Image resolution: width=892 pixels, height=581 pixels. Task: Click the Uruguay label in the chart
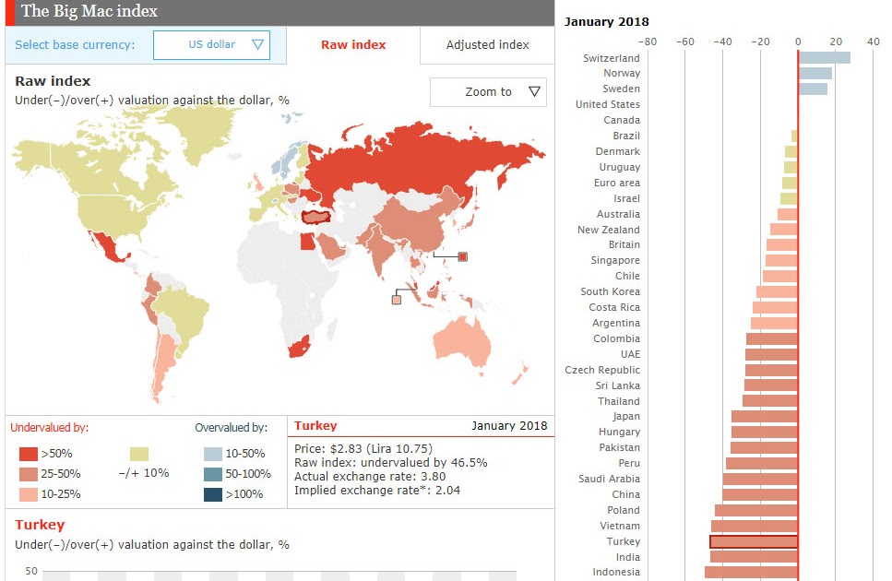pyautogui.click(x=620, y=167)
